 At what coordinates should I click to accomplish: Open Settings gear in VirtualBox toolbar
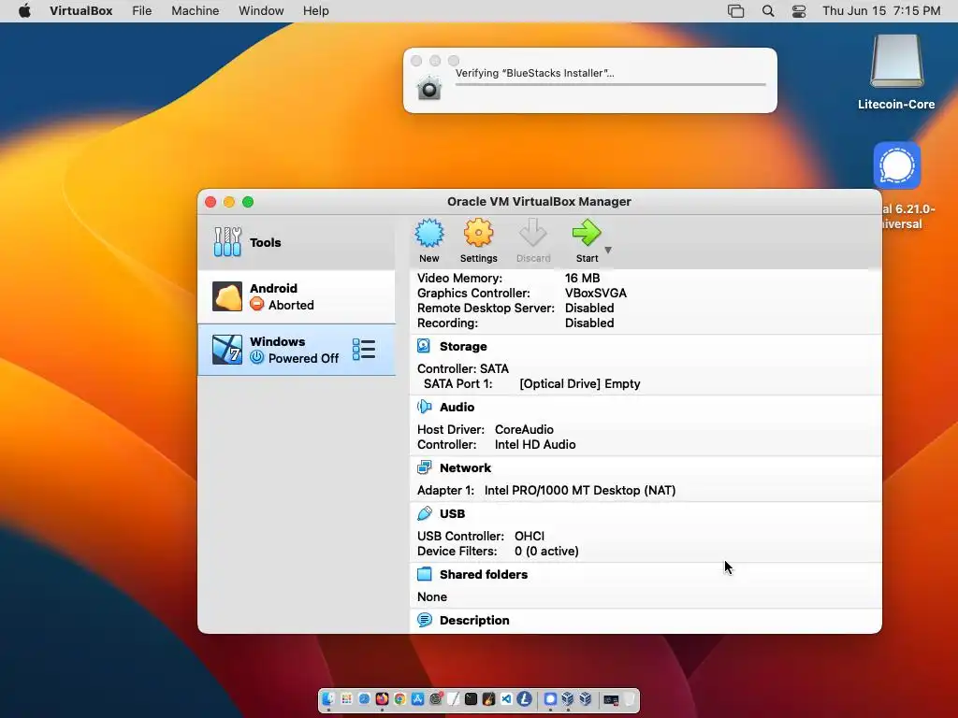[x=478, y=233]
